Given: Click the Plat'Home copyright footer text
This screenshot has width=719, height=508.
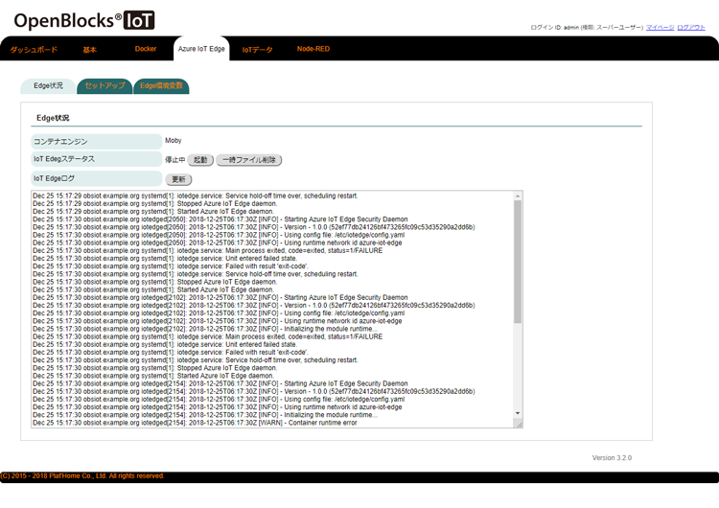Looking at the screenshot, I should (82, 476).
